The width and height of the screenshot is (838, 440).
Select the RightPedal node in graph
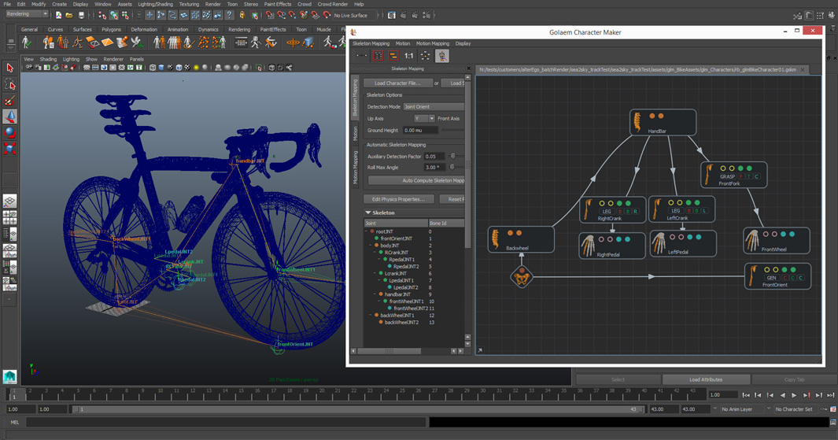(x=612, y=246)
